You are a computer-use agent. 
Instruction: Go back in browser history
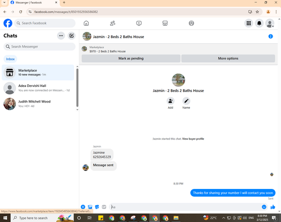(x=5, y=12)
